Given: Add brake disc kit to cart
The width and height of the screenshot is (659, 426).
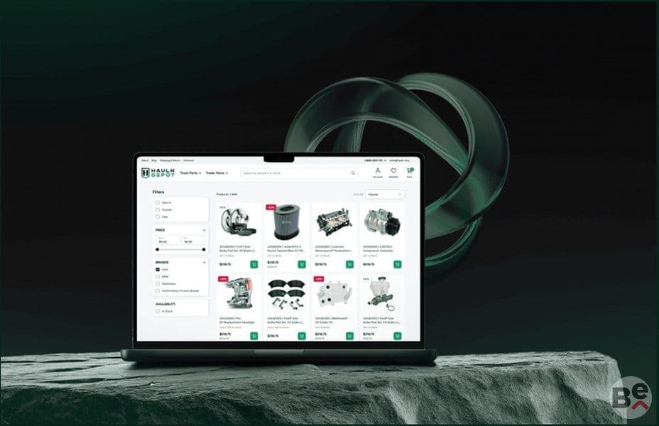Looking at the screenshot, I should [254, 264].
